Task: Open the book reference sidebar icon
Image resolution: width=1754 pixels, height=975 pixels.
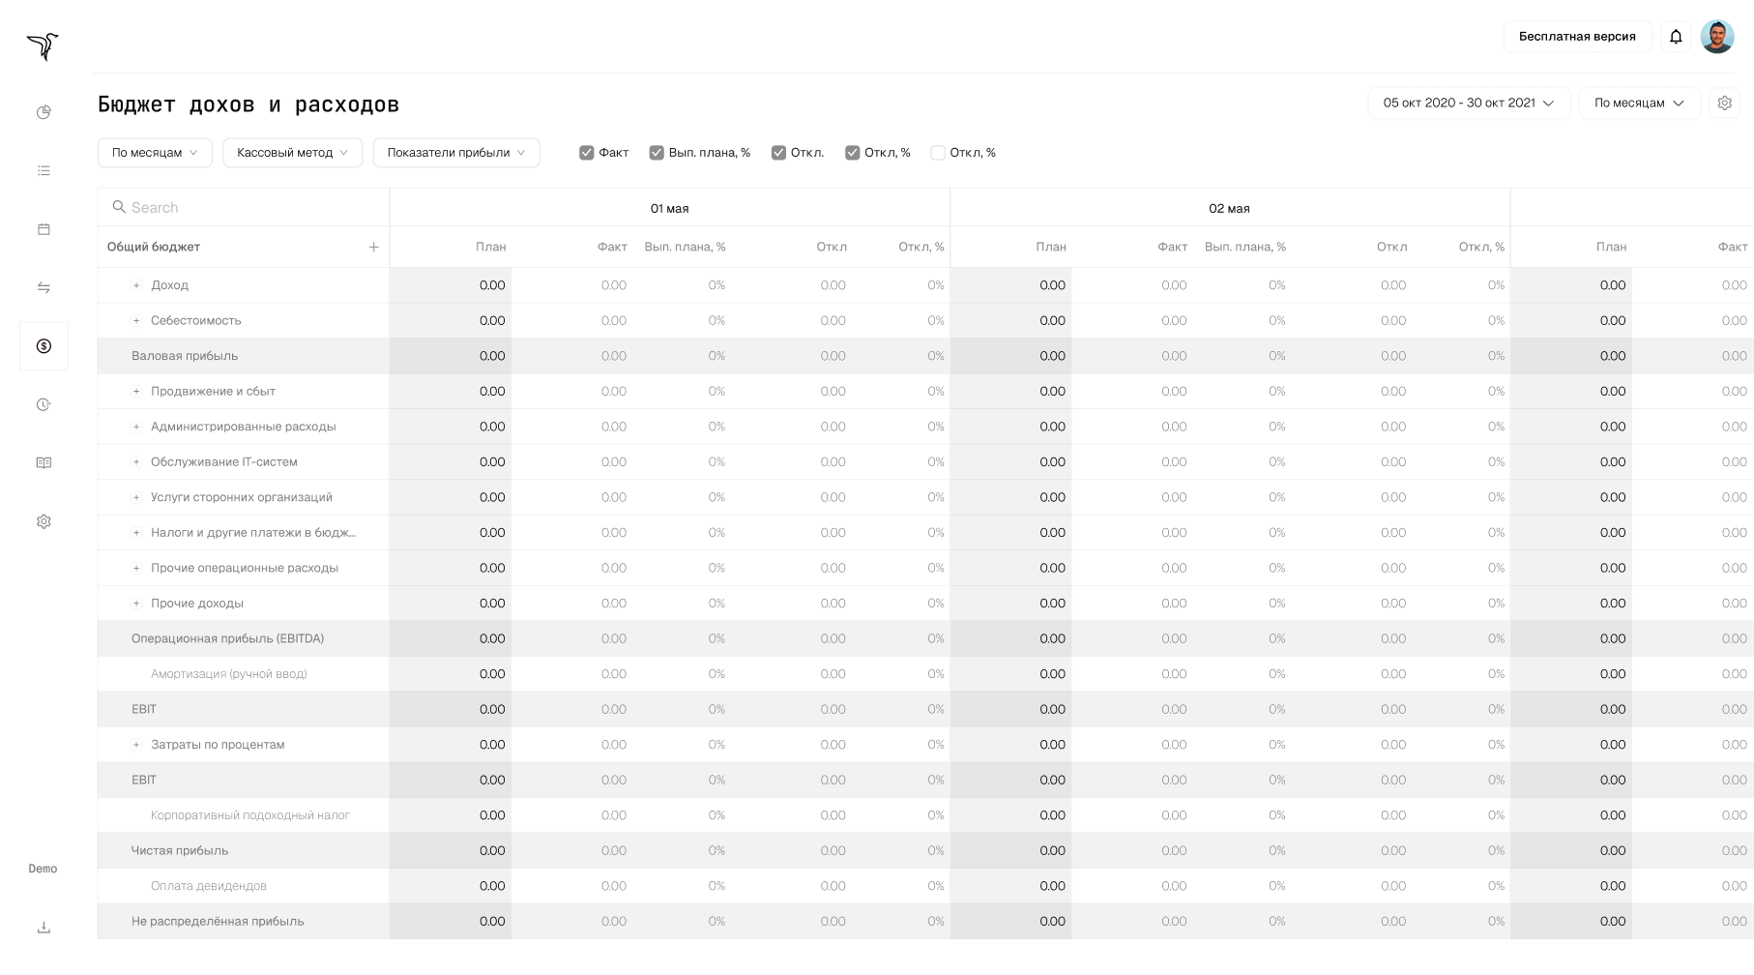Action: point(44,463)
